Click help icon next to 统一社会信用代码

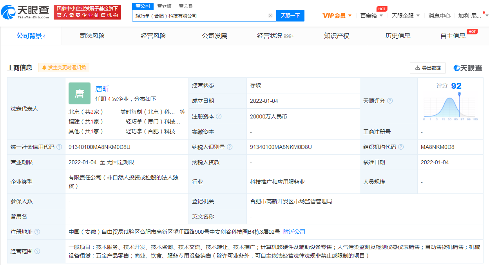coord(59,147)
